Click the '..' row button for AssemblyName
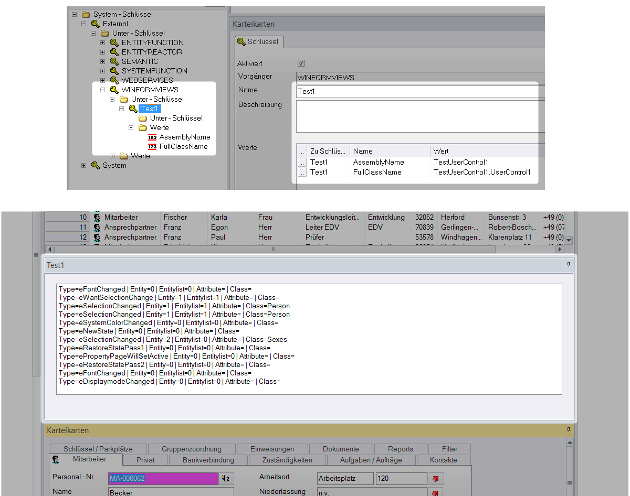 pyautogui.click(x=302, y=163)
